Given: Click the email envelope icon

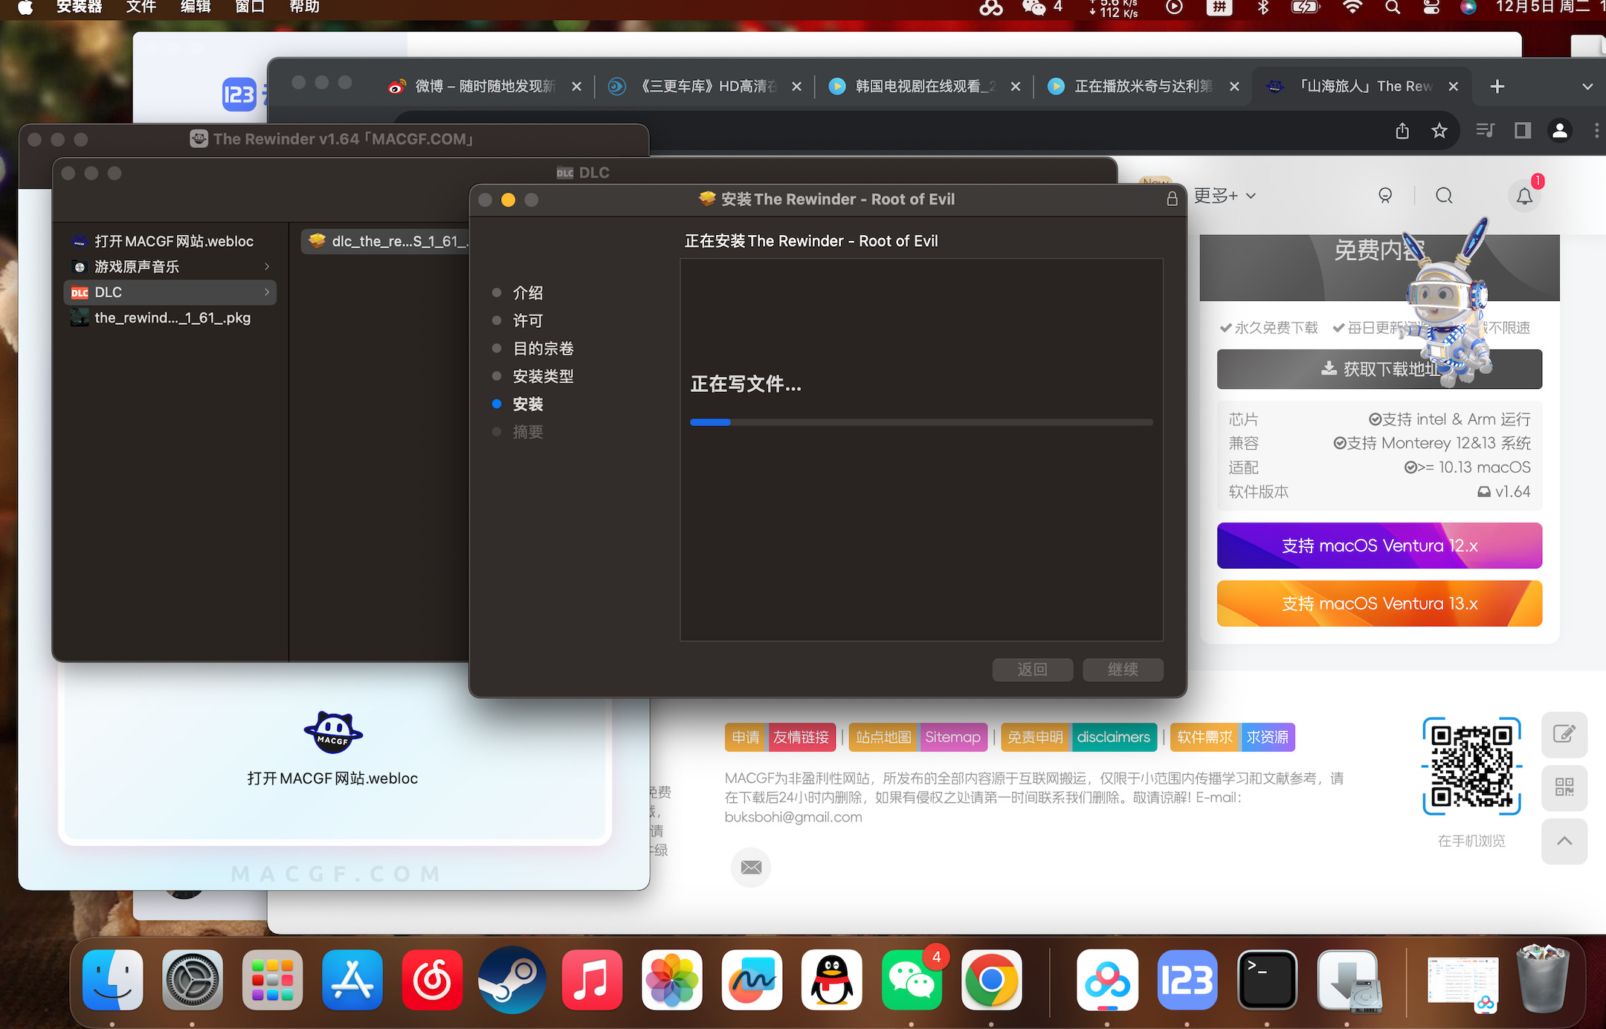Looking at the screenshot, I should pos(750,868).
